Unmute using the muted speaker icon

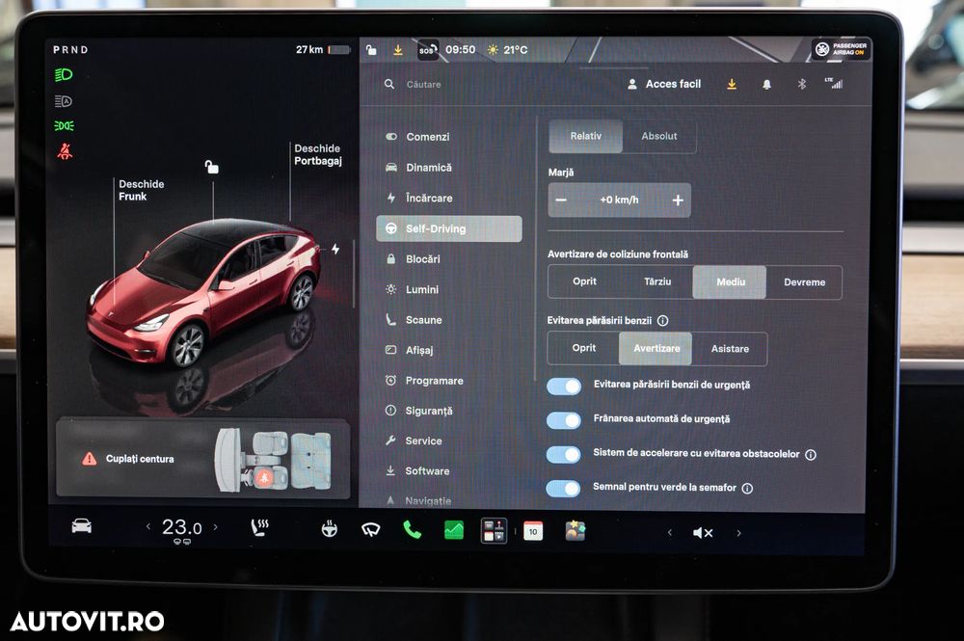coord(703,533)
